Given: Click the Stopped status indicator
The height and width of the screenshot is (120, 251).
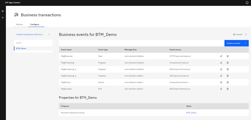Looking at the screenshot, I should click(238, 34).
